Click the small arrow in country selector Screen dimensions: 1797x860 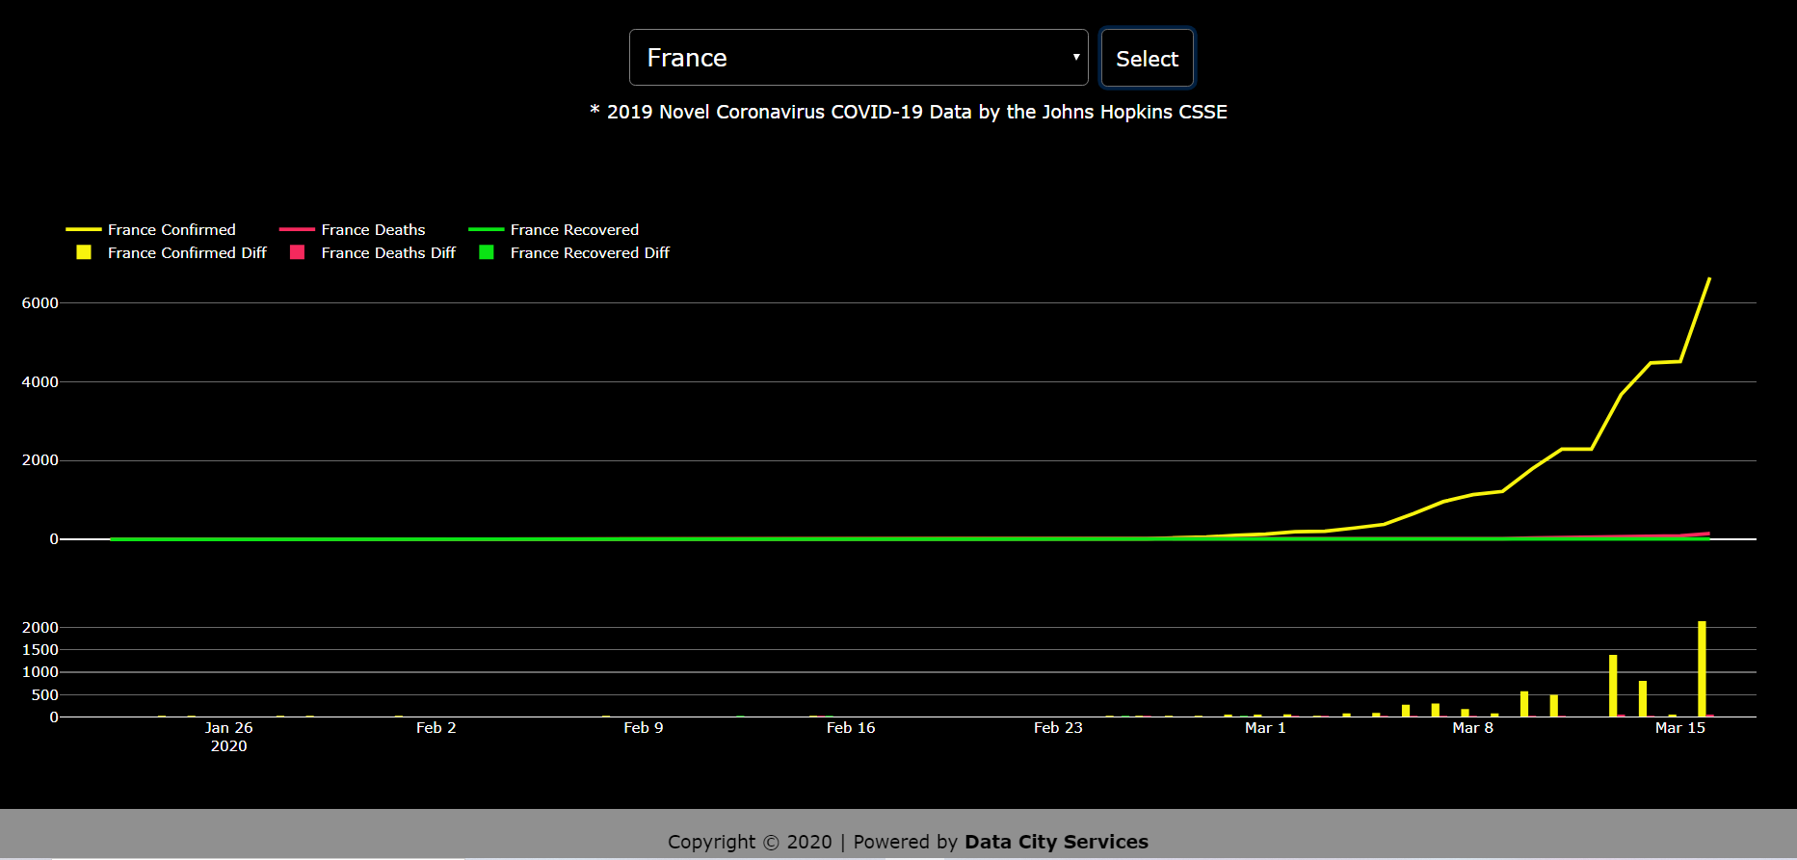pos(1075,58)
